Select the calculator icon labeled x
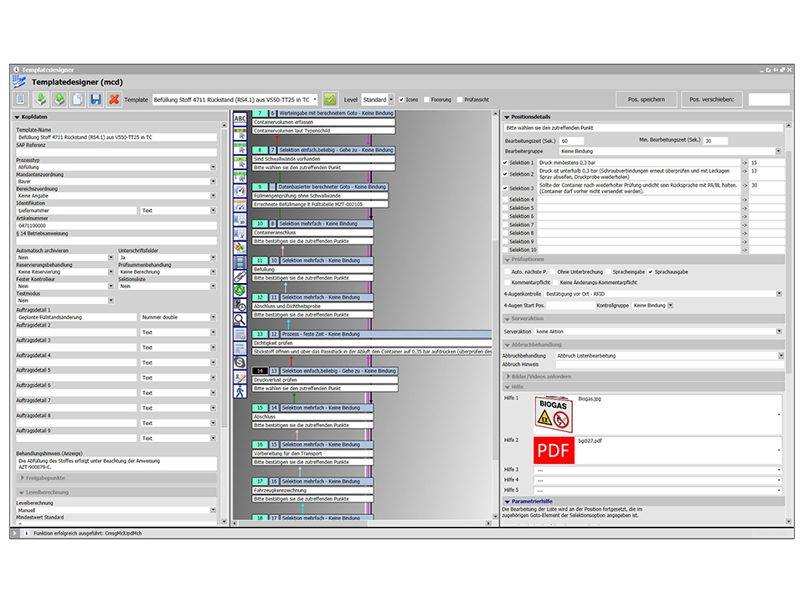The width and height of the screenshot is (804, 603). 240,234
